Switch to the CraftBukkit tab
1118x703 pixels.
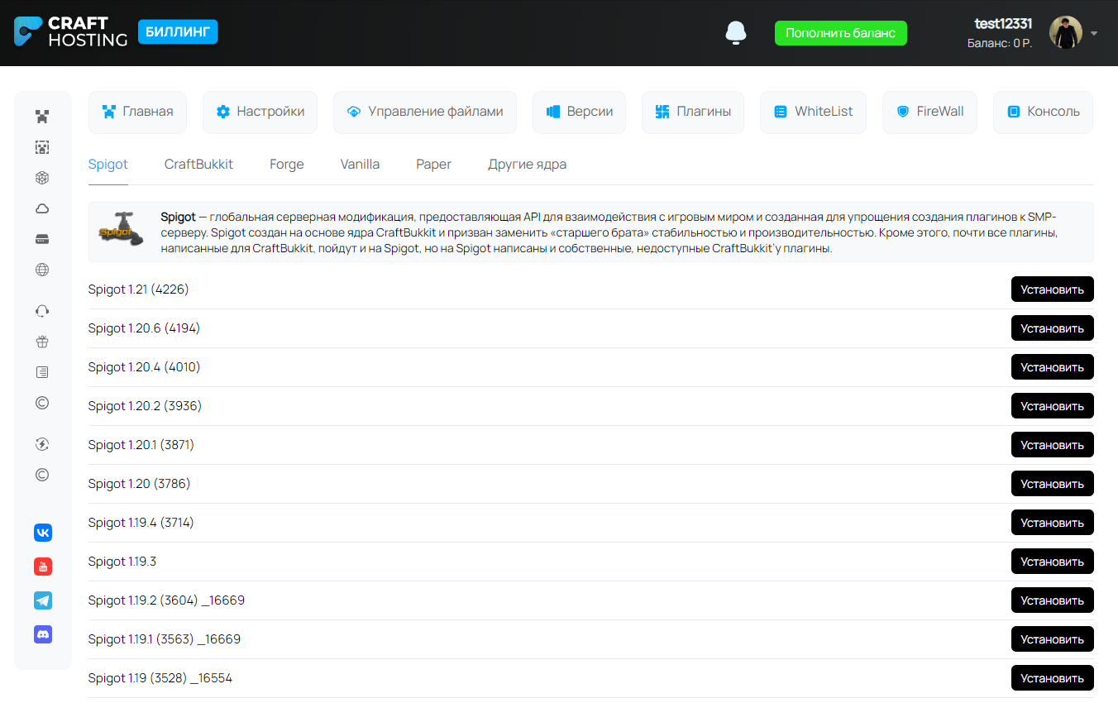coord(198,165)
